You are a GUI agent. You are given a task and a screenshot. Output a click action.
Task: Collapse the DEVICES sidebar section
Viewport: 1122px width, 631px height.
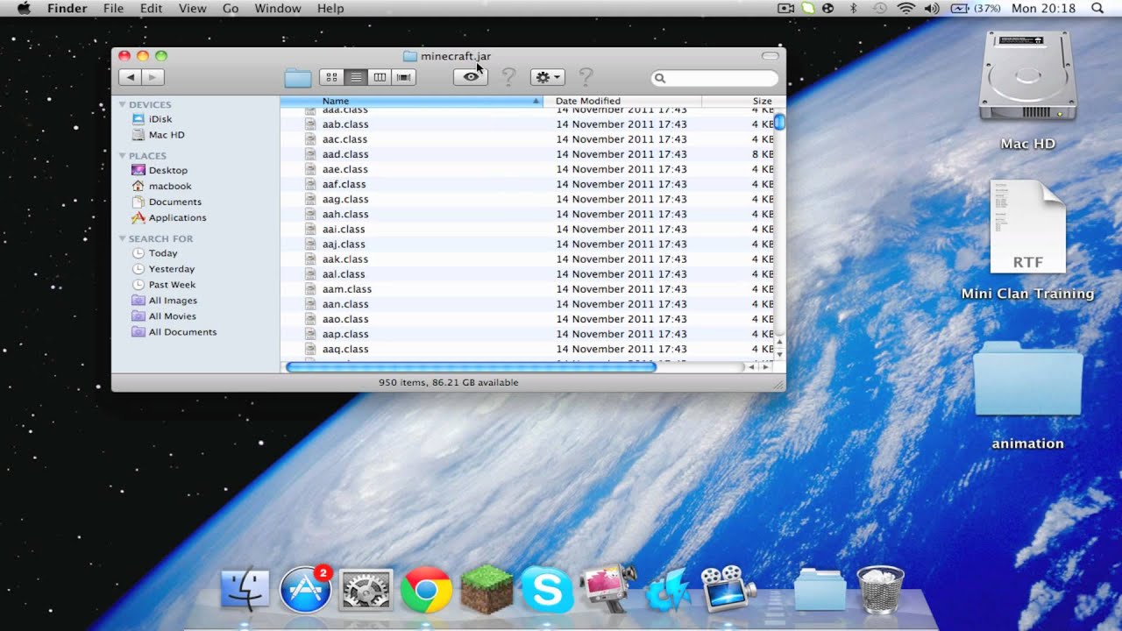[x=123, y=104]
